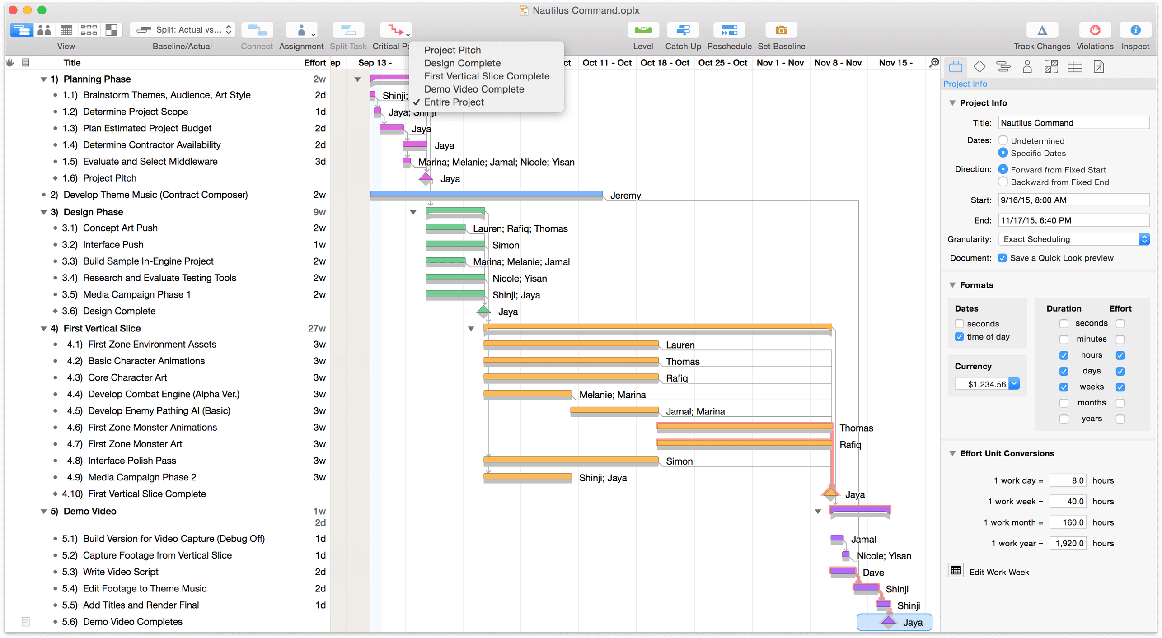The image size is (1162, 638).
Task: Enable the hours checkbox under Duration
Action: (x=1063, y=355)
